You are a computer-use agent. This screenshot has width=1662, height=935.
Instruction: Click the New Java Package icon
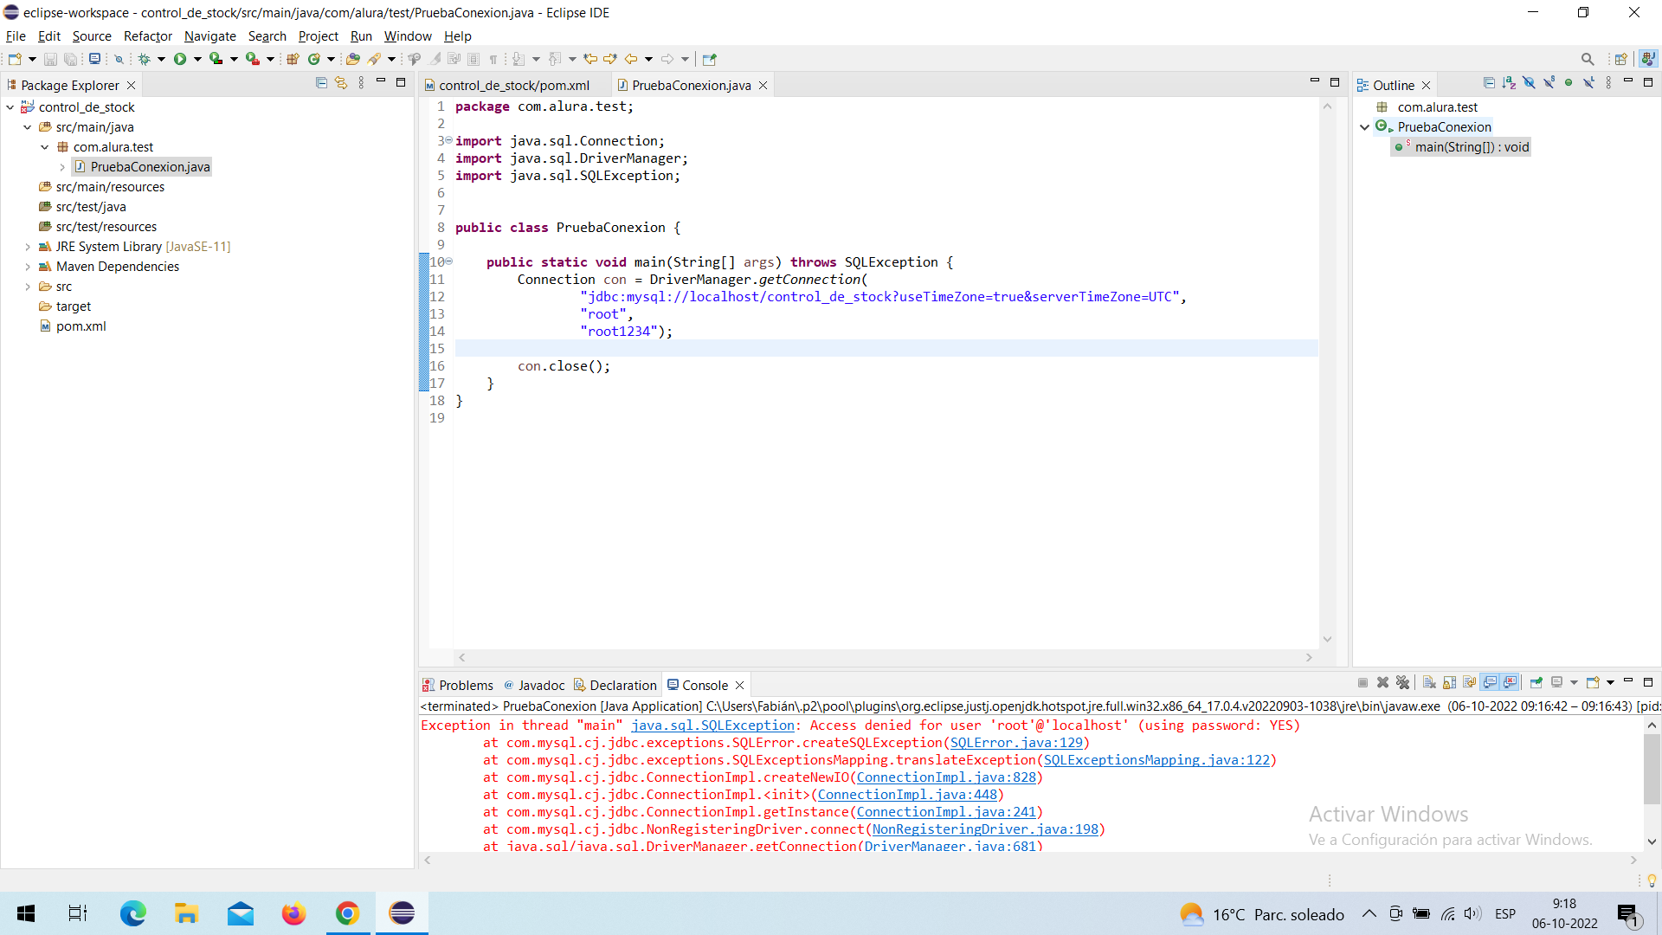[293, 59]
